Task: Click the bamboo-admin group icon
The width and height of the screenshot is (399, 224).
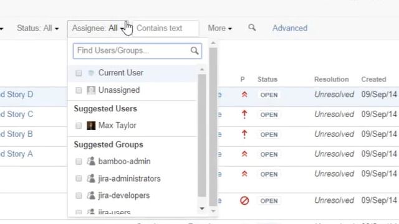Action: [x=91, y=161]
